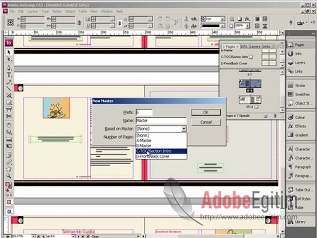Switch to the Layers tab in Pages panel group
The width and height of the screenshot is (317, 238).
point(255,47)
